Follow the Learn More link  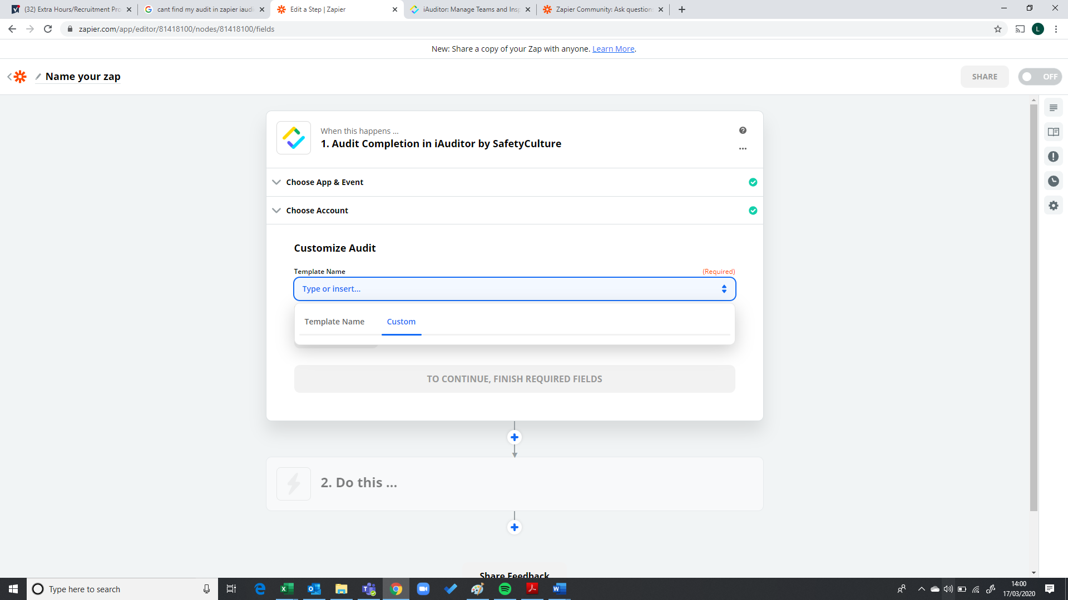613,49
